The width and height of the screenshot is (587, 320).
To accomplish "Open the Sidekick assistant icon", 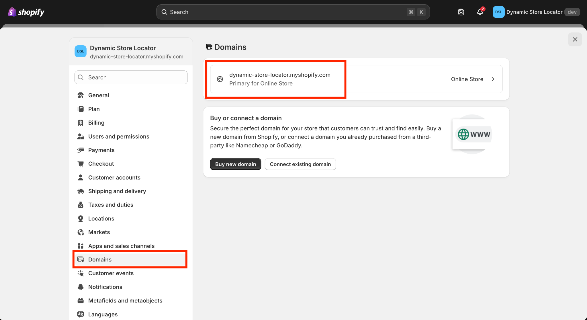I will click(x=461, y=12).
